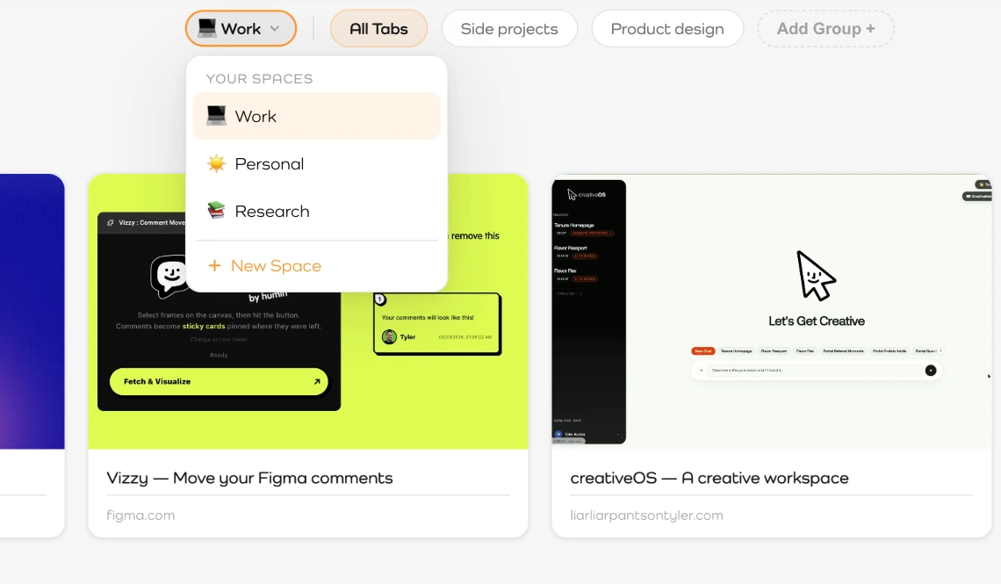This screenshot has width=1001, height=584.
Task: Click the plus icon beside New Space
Action: (x=214, y=265)
